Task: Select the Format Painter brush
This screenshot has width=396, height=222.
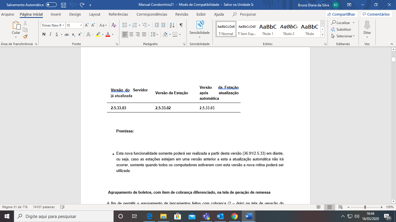Action: 25,36
